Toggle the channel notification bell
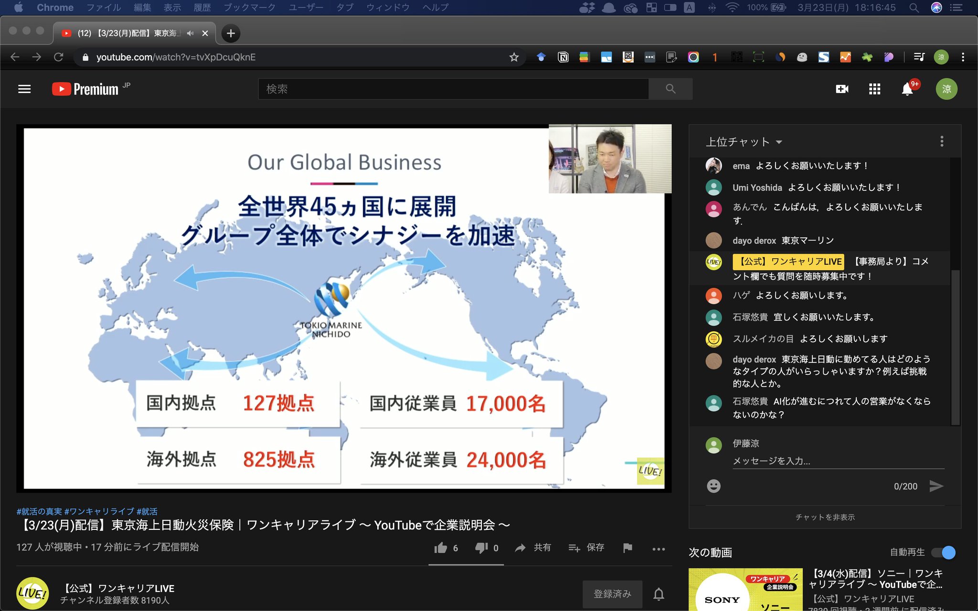Screen dimensions: 978x611 (x=659, y=594)
